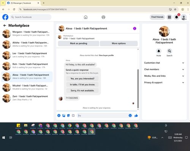Viewport: 190px width, 151px height.
Task: Click Alexa's large profile picture in side panel
Action: tap(164, 31)
